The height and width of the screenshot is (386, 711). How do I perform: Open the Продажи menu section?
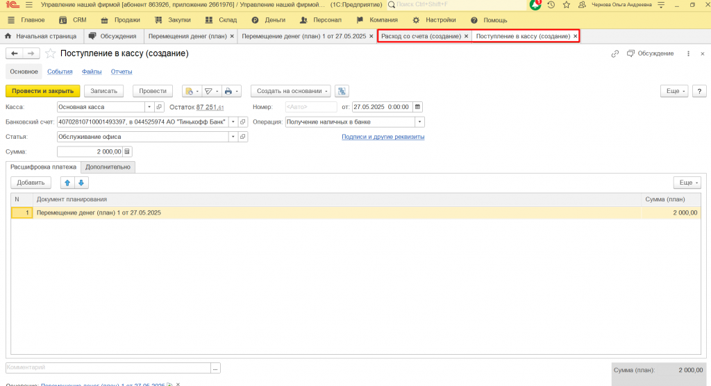click(120, 20)
